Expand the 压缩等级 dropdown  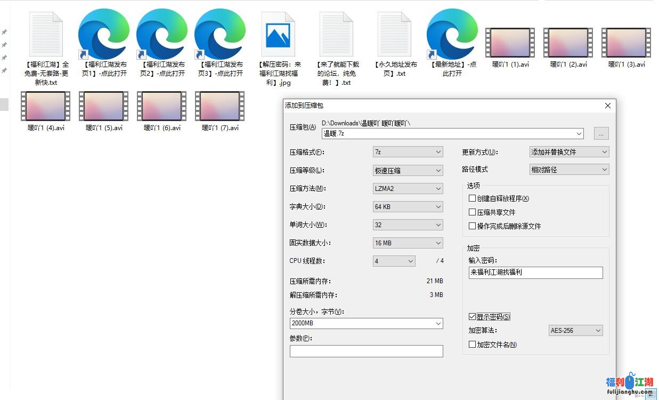point(408,171)
